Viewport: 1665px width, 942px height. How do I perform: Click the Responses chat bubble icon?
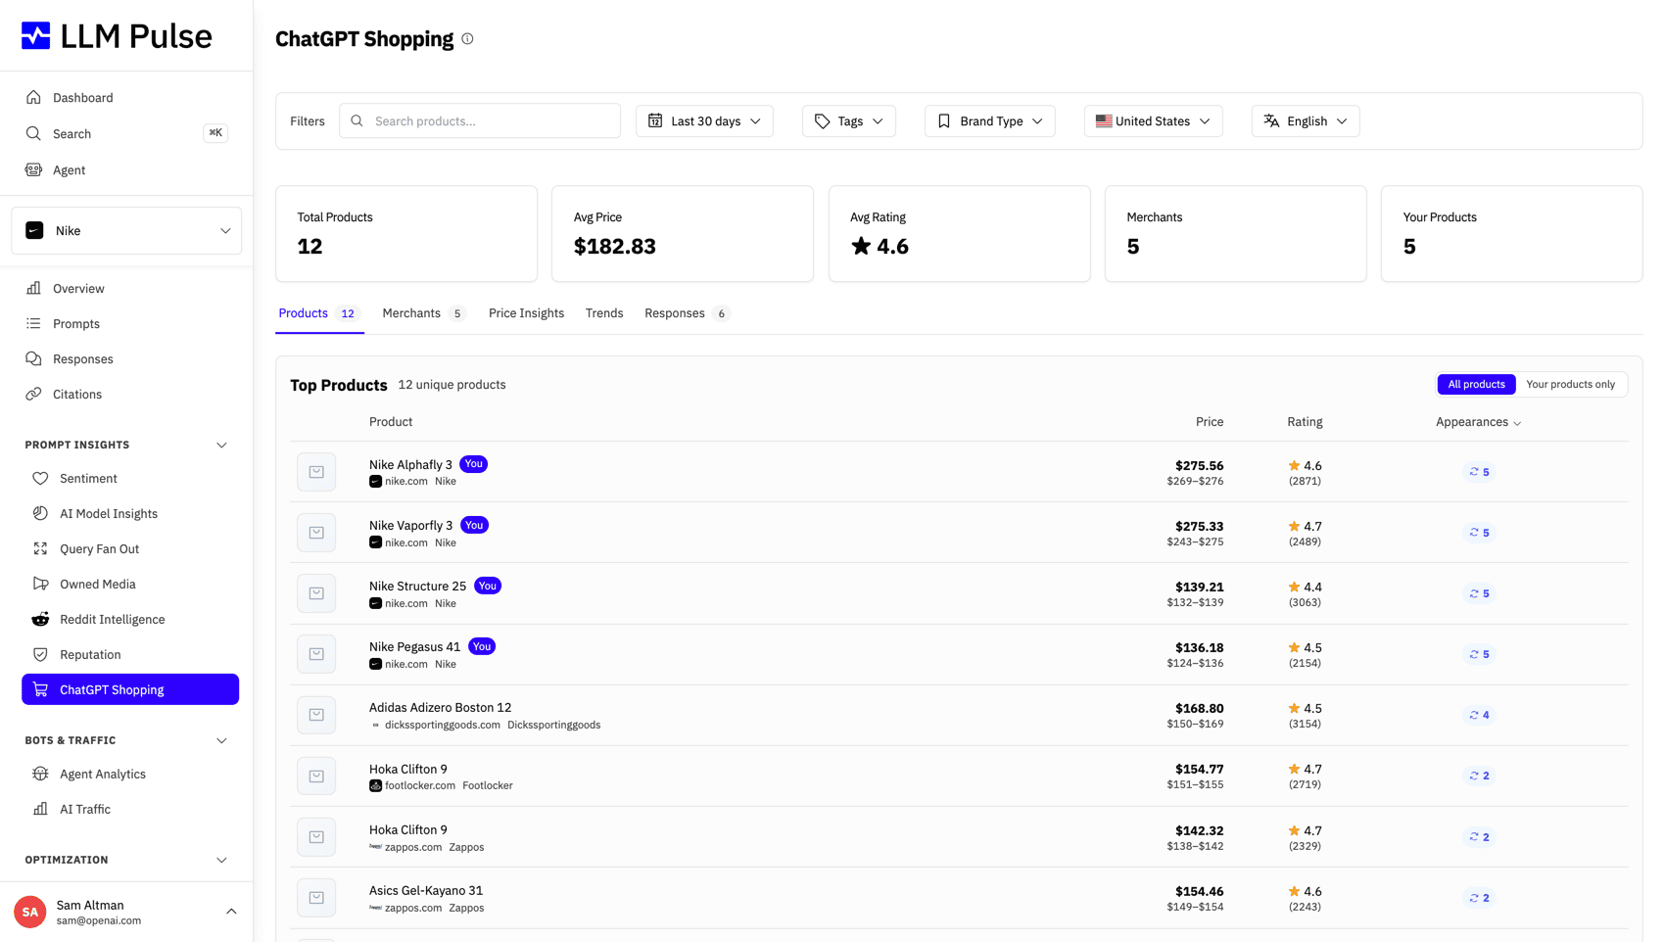(33, 358)
